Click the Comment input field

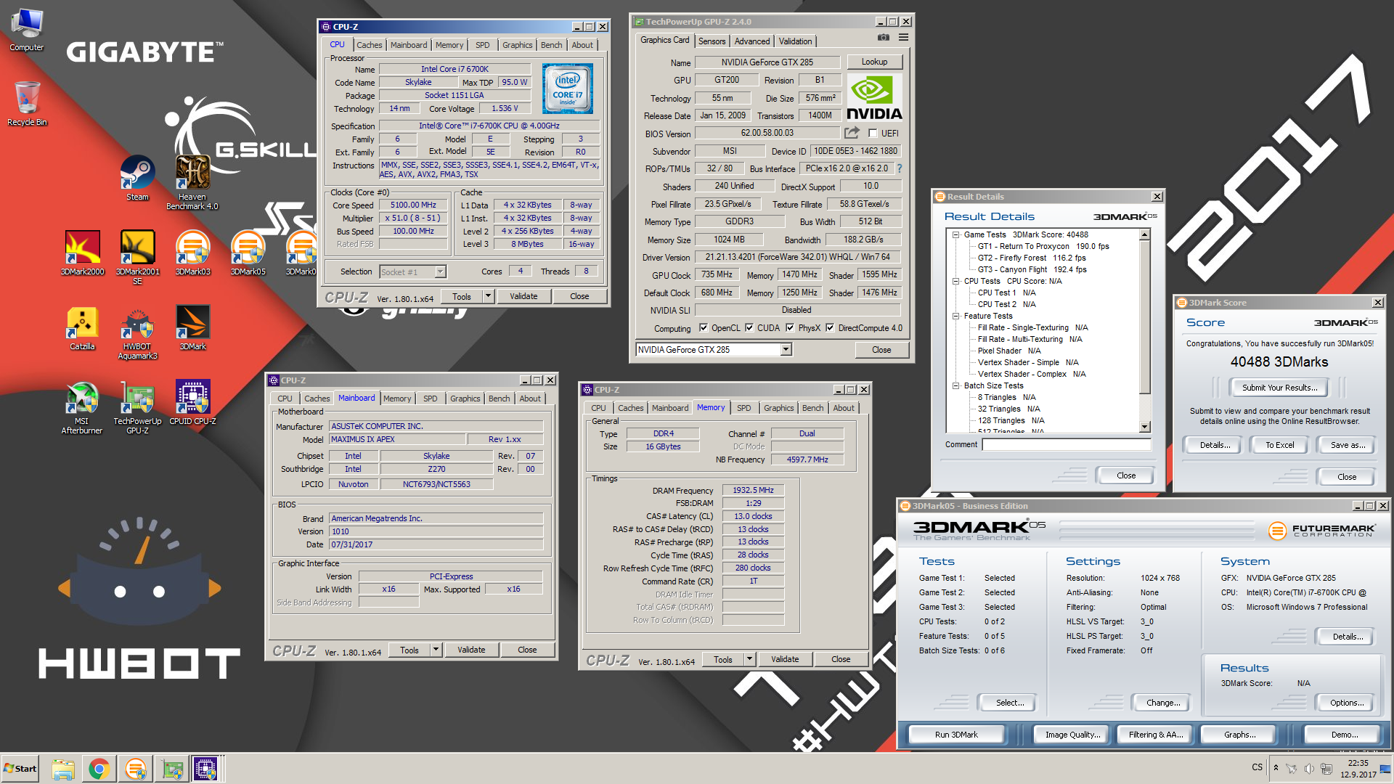click(1067, 444)
